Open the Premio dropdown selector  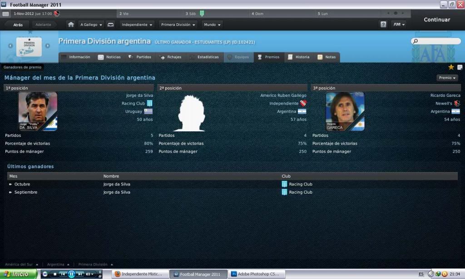(x=447, y=78)
